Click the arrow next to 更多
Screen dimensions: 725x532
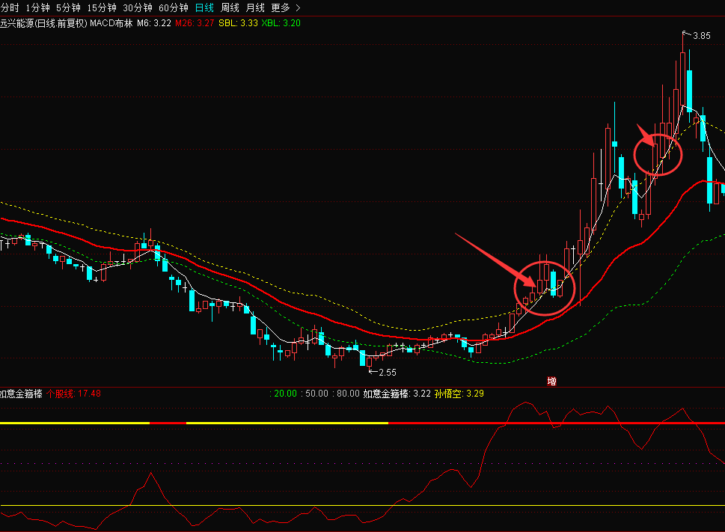pos(298,8)
